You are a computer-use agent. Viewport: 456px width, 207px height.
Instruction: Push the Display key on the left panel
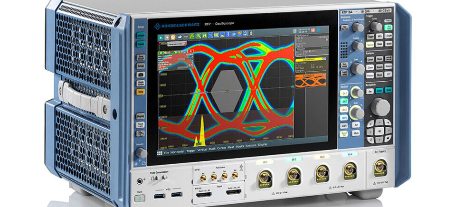[x=141, y=116]
